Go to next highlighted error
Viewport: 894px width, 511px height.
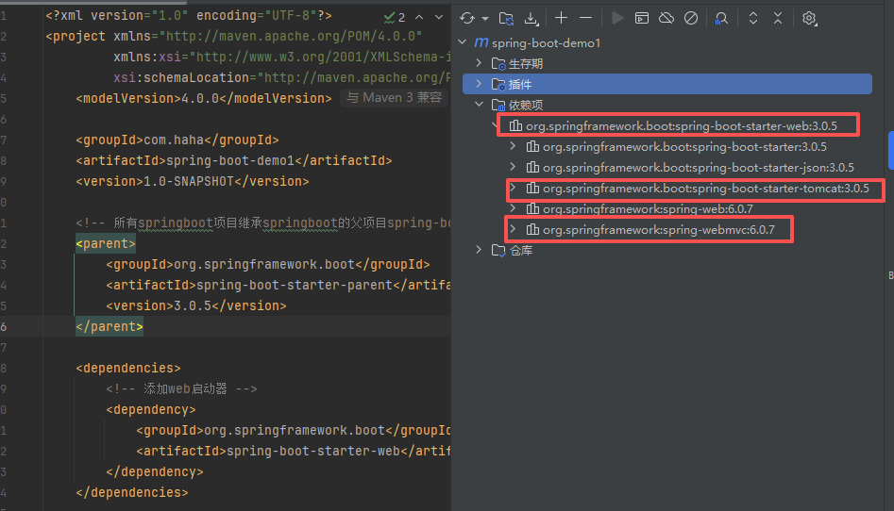pos(438,18)
